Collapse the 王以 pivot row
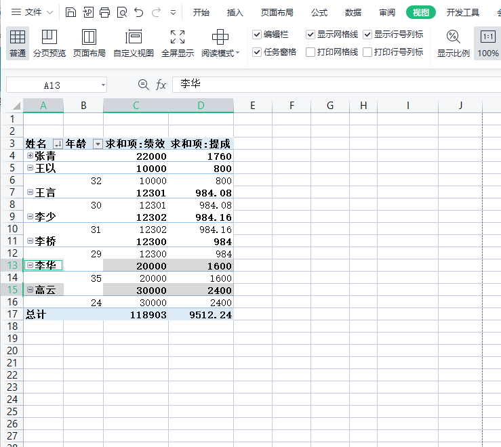 pos(30,168)
